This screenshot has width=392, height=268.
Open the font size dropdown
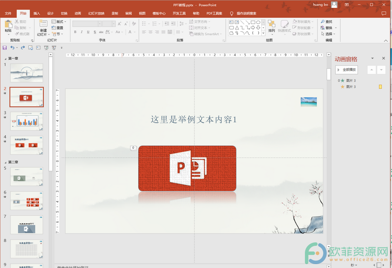(114, 24)
